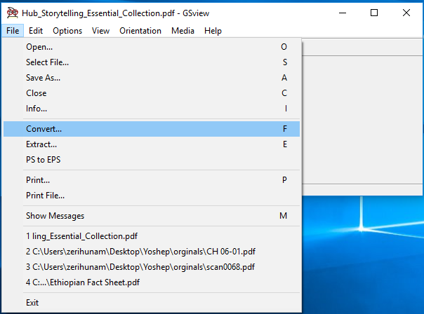Choose Select File... menu entry
Screen dimensions: 424x314
[x=152, y=62]
